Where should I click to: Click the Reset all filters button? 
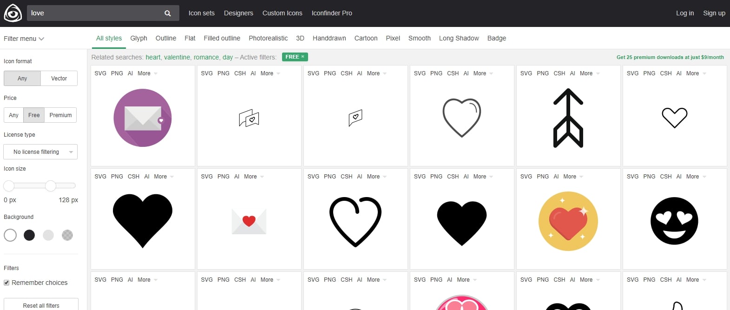click(41, 305)
